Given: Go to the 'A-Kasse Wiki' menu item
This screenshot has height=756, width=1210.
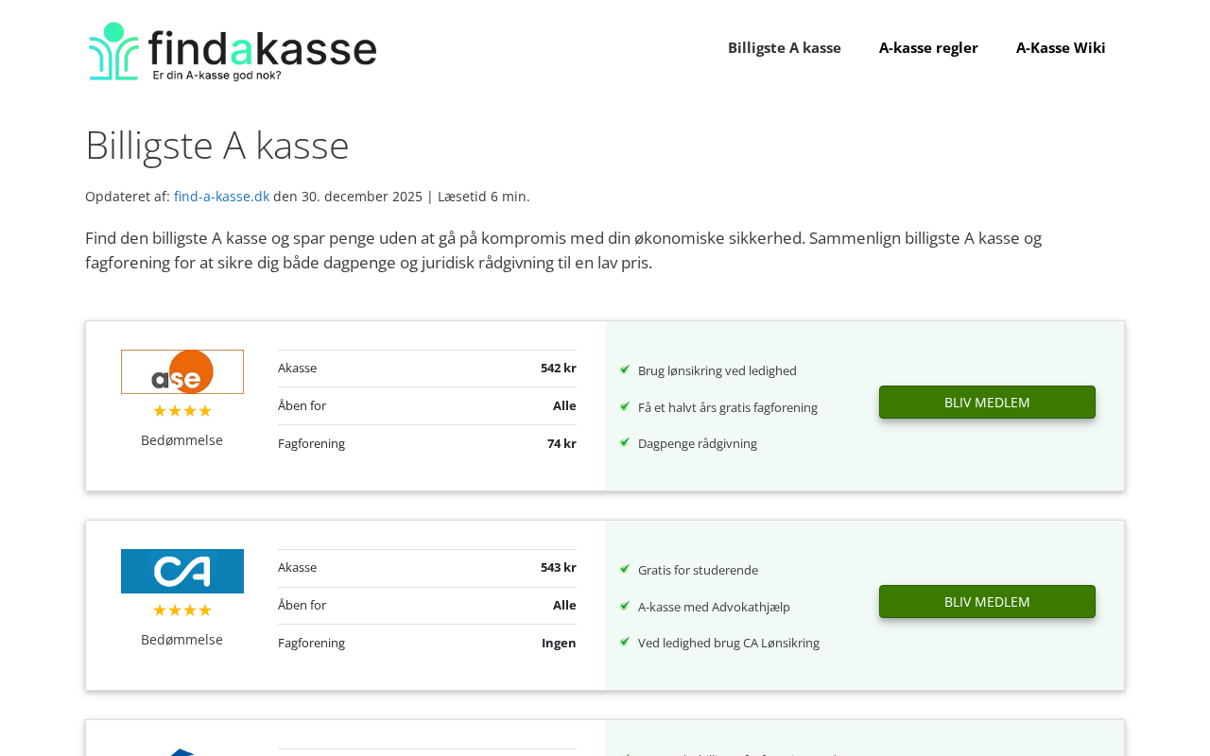Looking at the screenshot, I should pyautogui.click(x=1061, y=47).
